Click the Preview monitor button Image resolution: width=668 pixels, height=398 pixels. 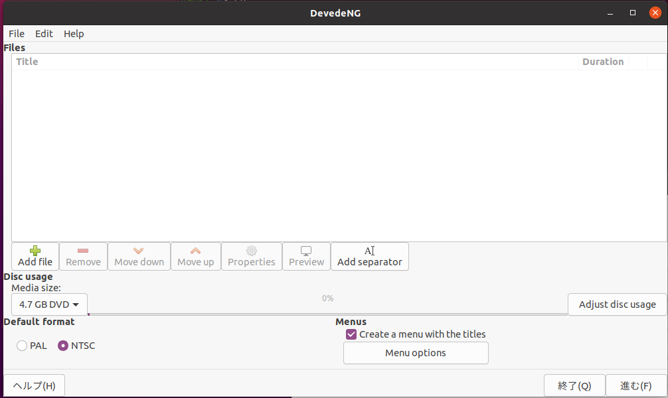click(x=306, y=256)
